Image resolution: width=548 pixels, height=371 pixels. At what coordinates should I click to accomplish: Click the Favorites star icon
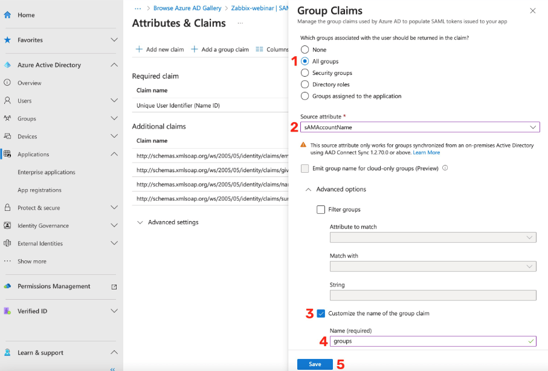[x=7, y=40]
